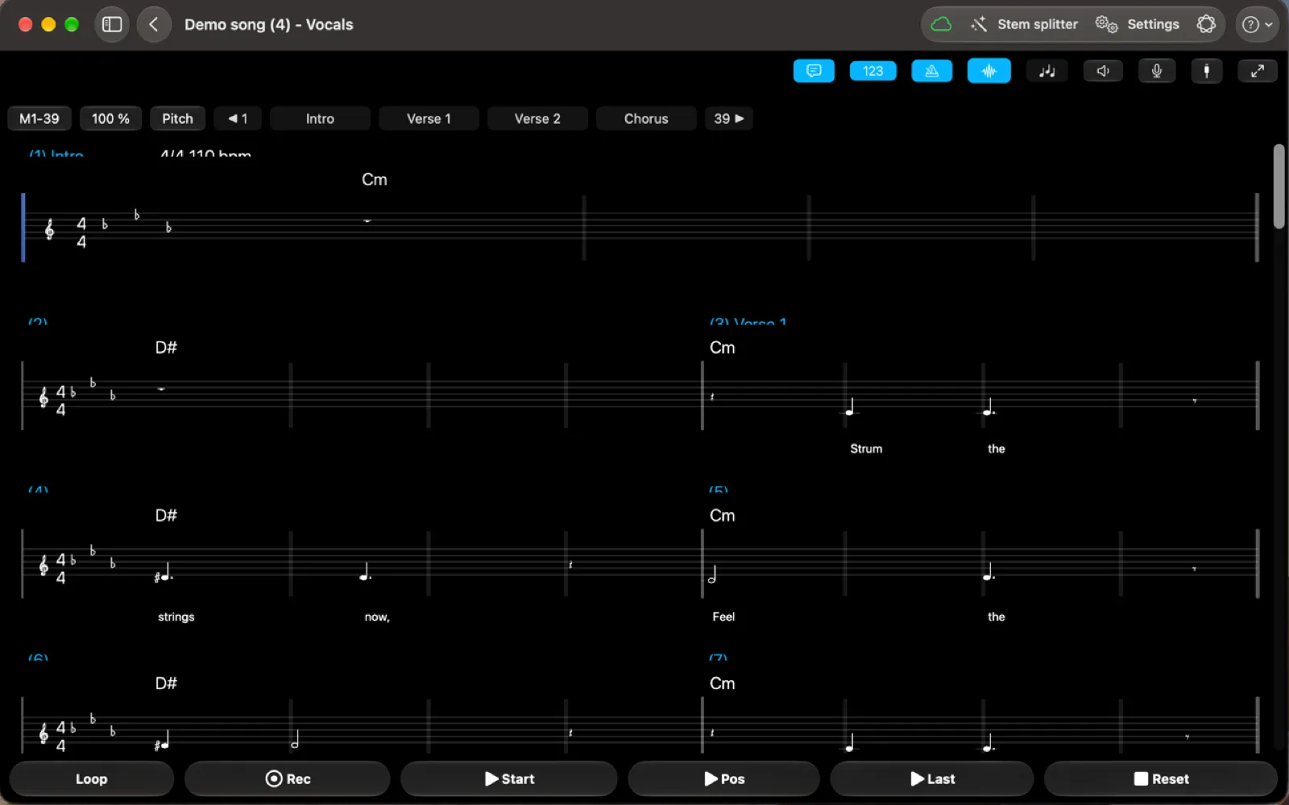Toggle the cable plug input button

[1206, 71]
